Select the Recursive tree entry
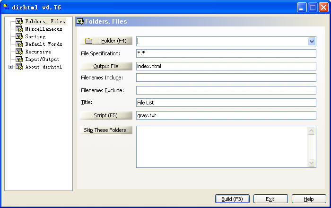The height and width of the screenshot is (208, 331). [38, 52]
